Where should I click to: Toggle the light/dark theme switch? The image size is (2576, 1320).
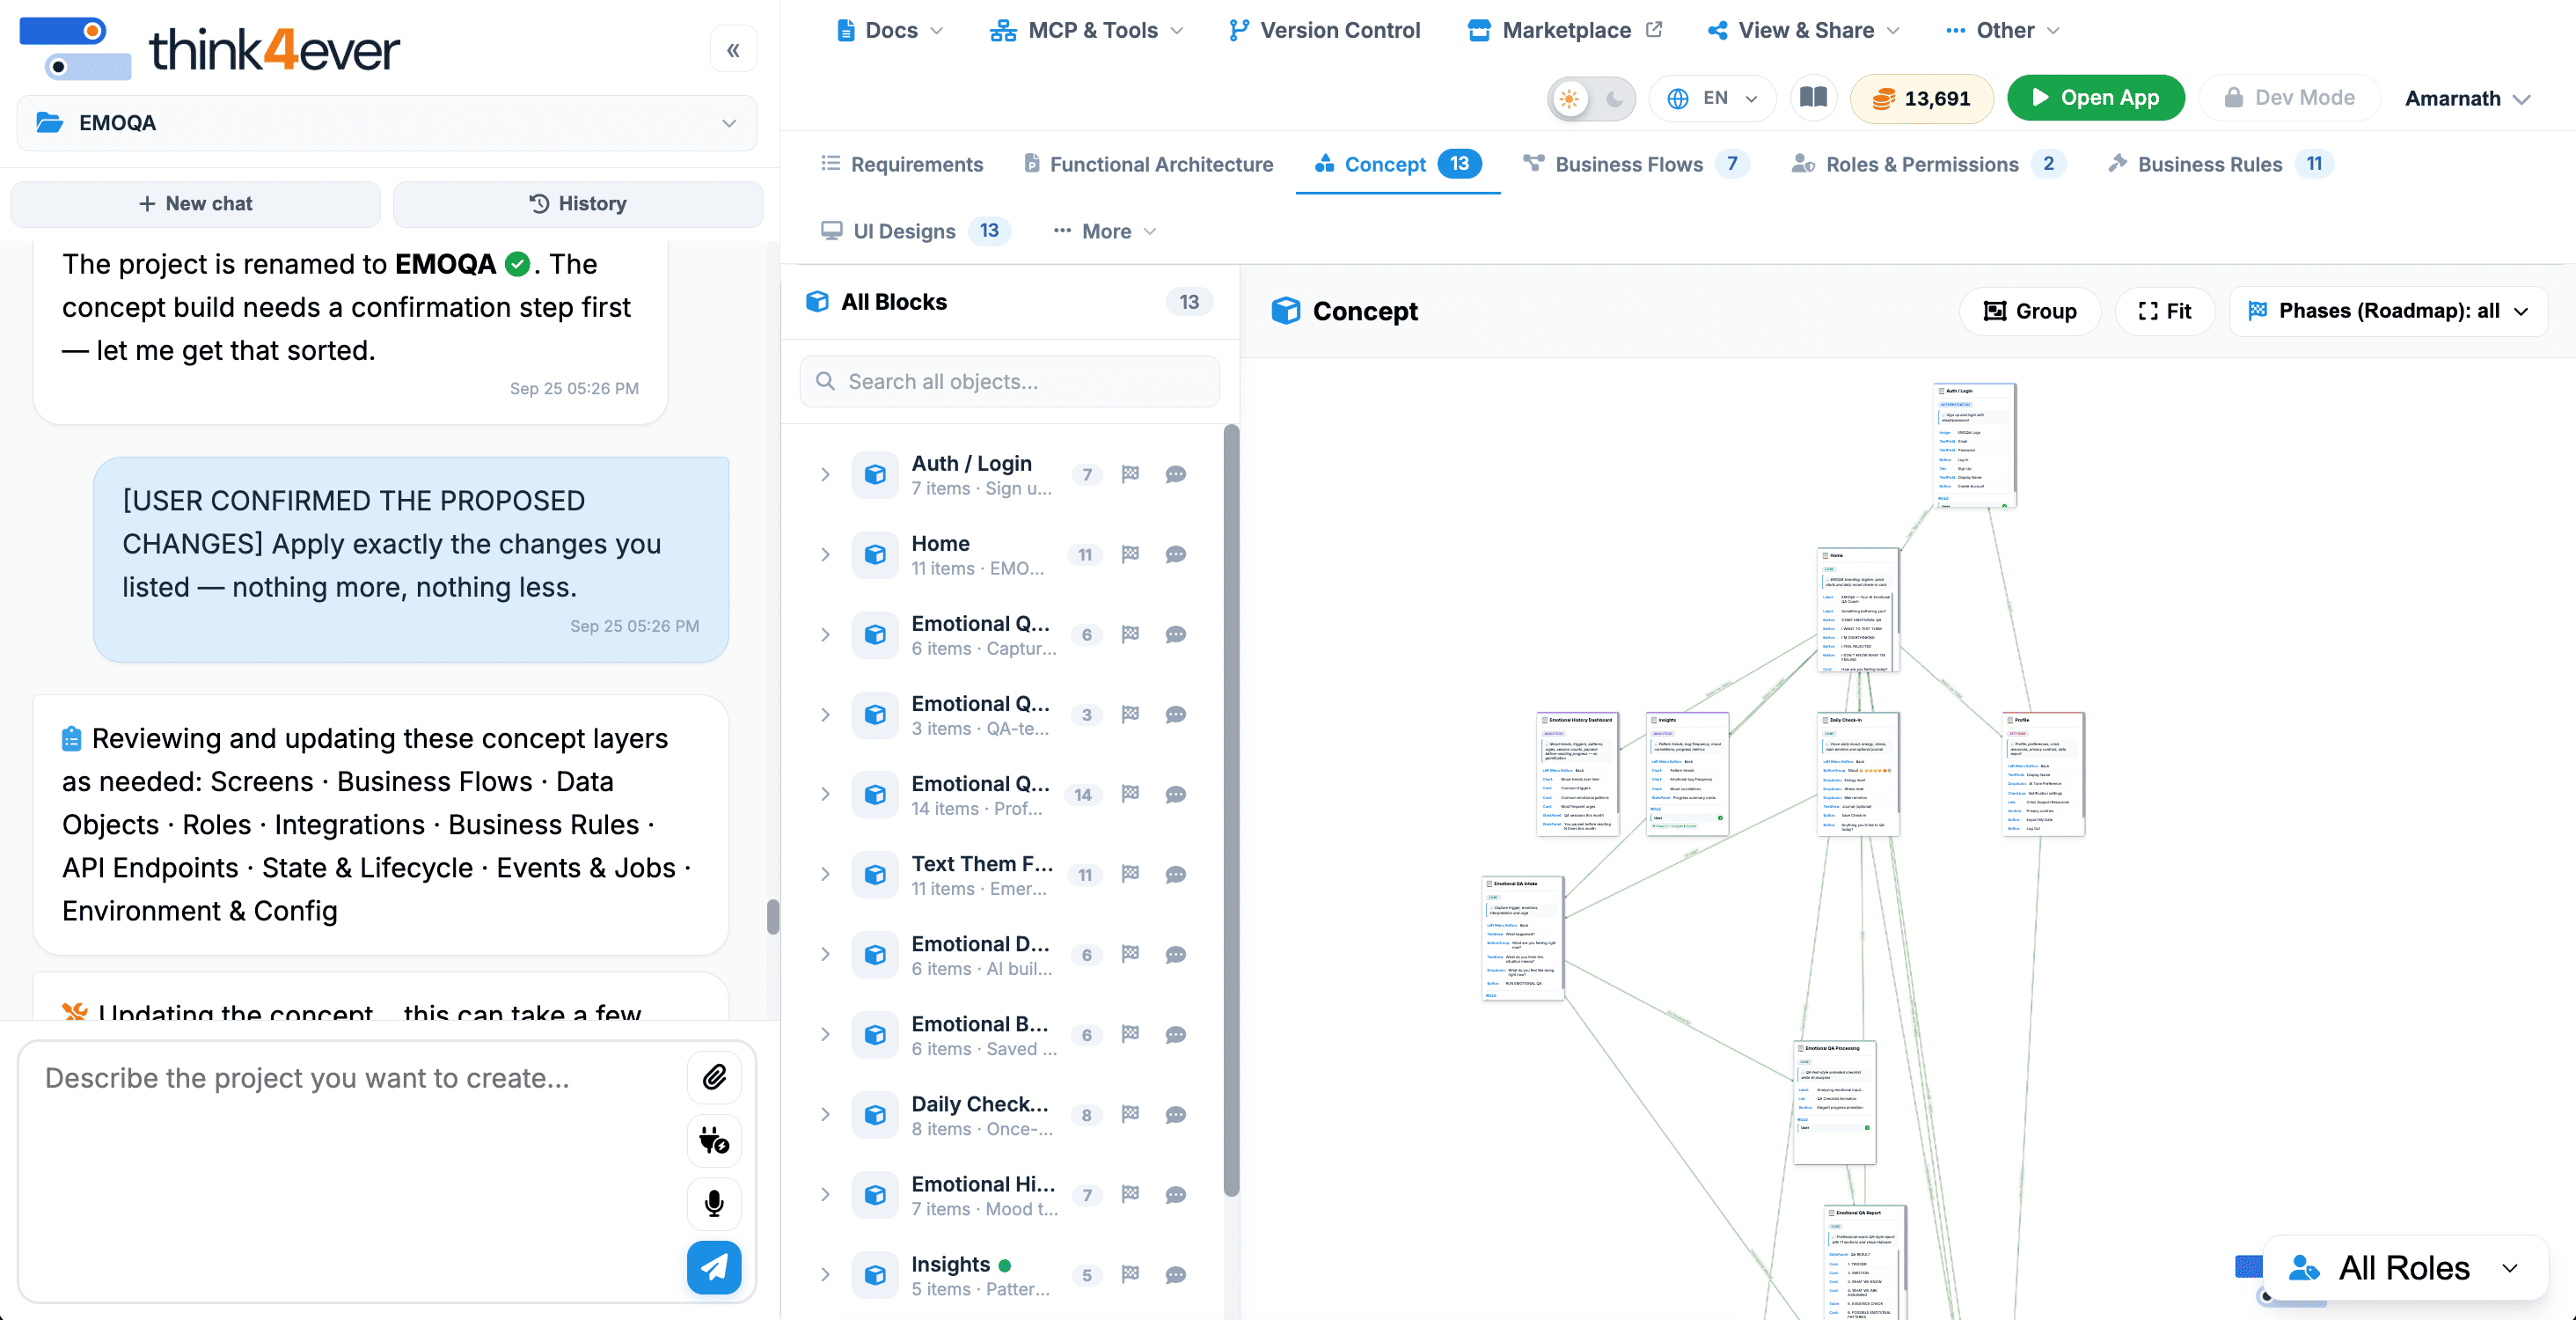(x=1591, y=98)
